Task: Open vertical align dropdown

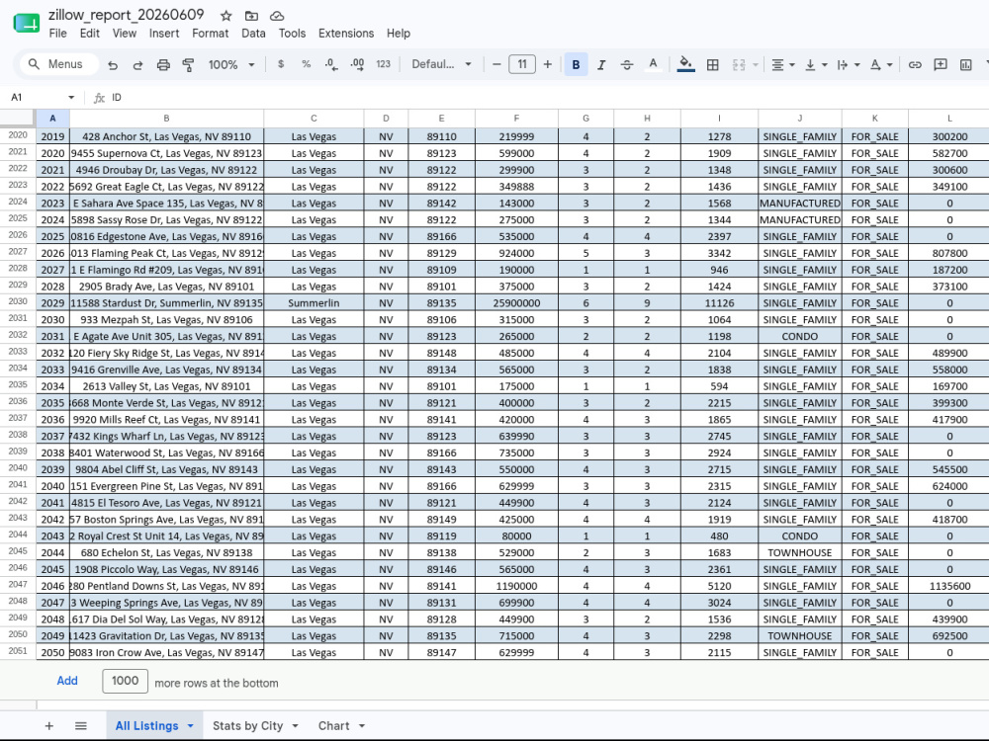Action: 816,64
